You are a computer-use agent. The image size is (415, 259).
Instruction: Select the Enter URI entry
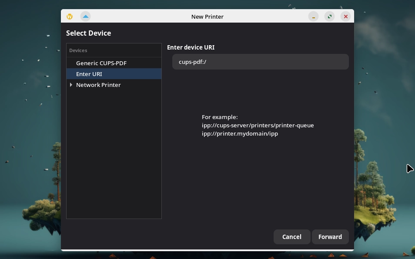(x=89, y=74)
